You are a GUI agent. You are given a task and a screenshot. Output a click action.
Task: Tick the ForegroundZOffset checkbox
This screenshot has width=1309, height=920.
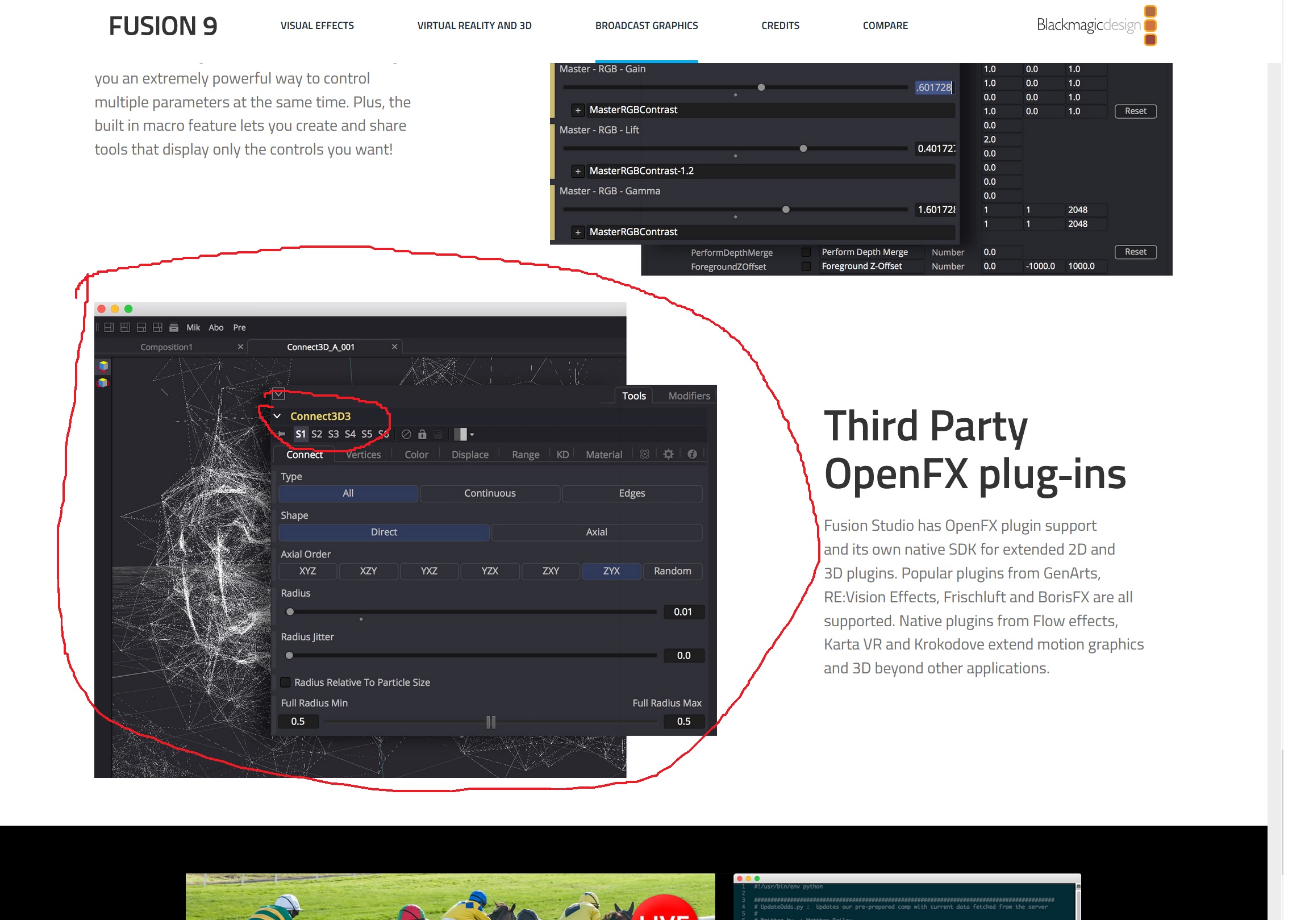(806, 267)
